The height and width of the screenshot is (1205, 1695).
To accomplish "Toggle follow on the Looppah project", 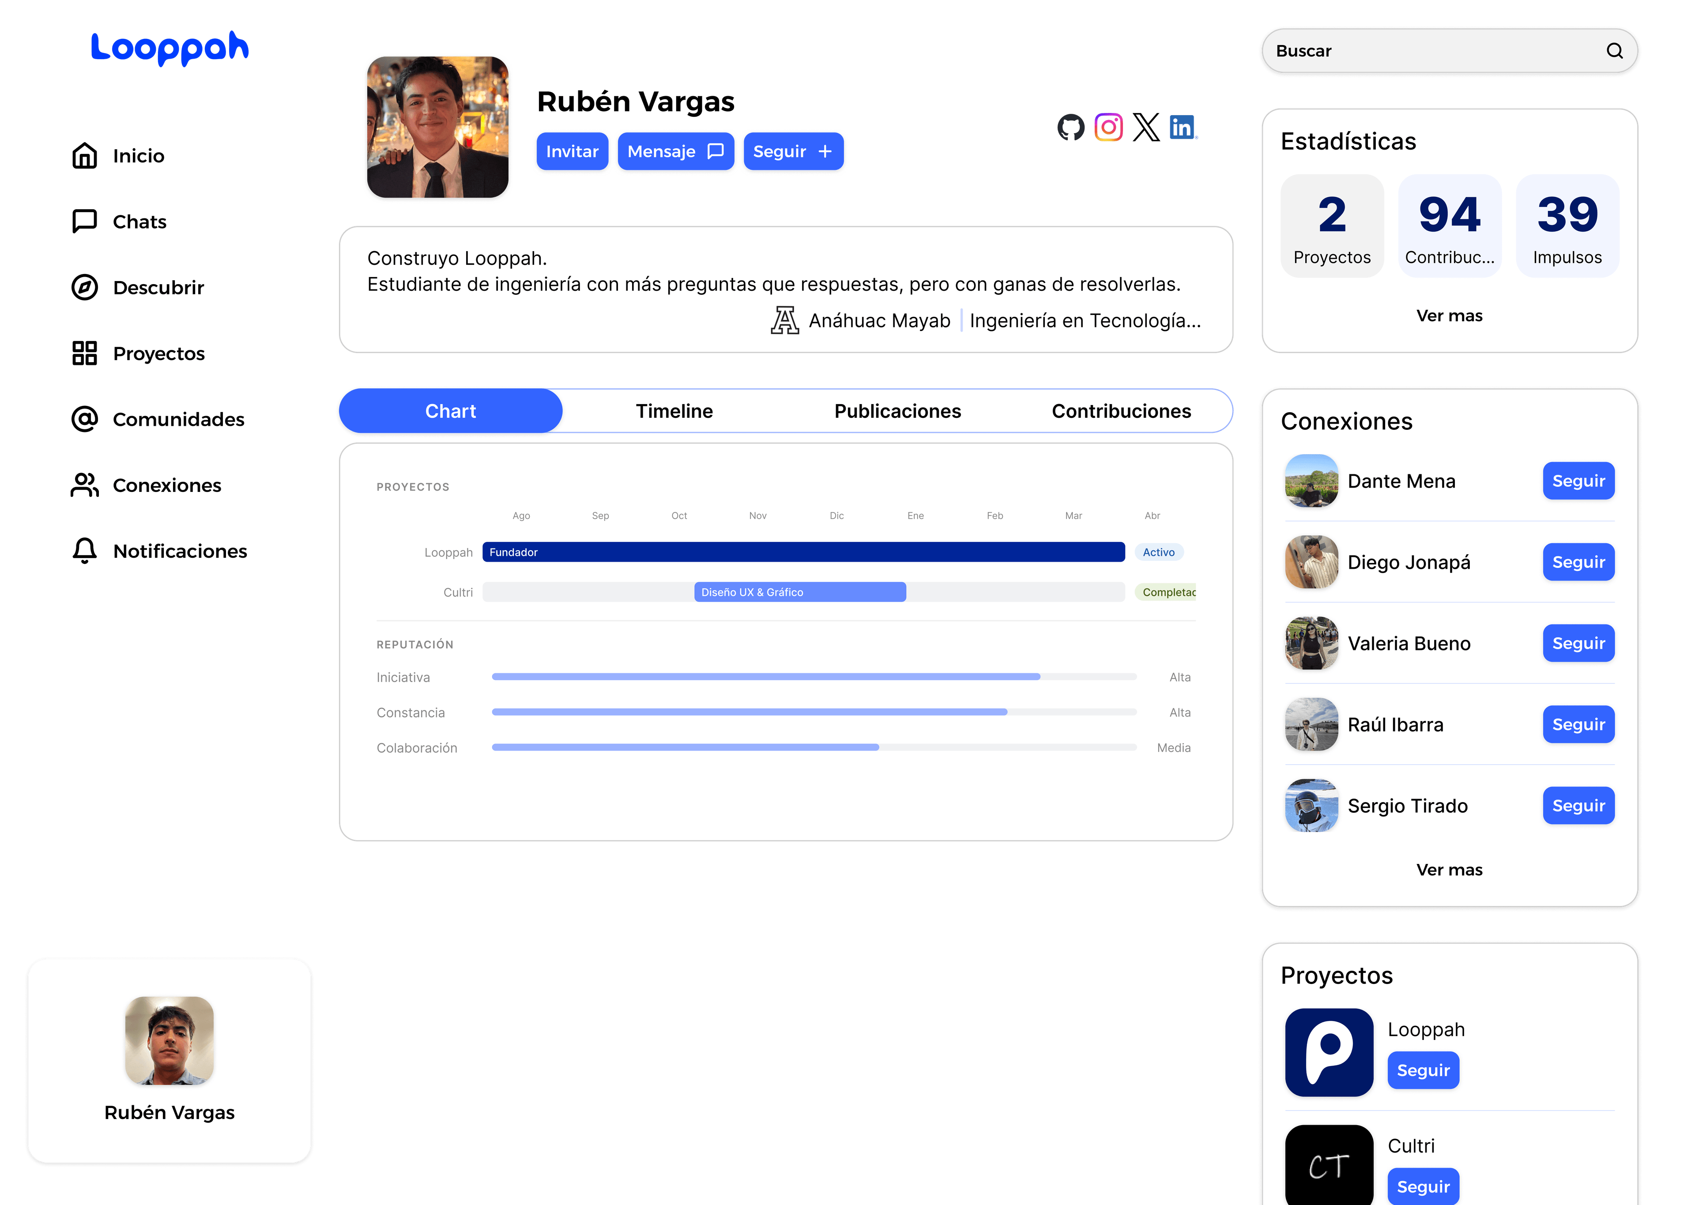I will pos(1423,1070).
